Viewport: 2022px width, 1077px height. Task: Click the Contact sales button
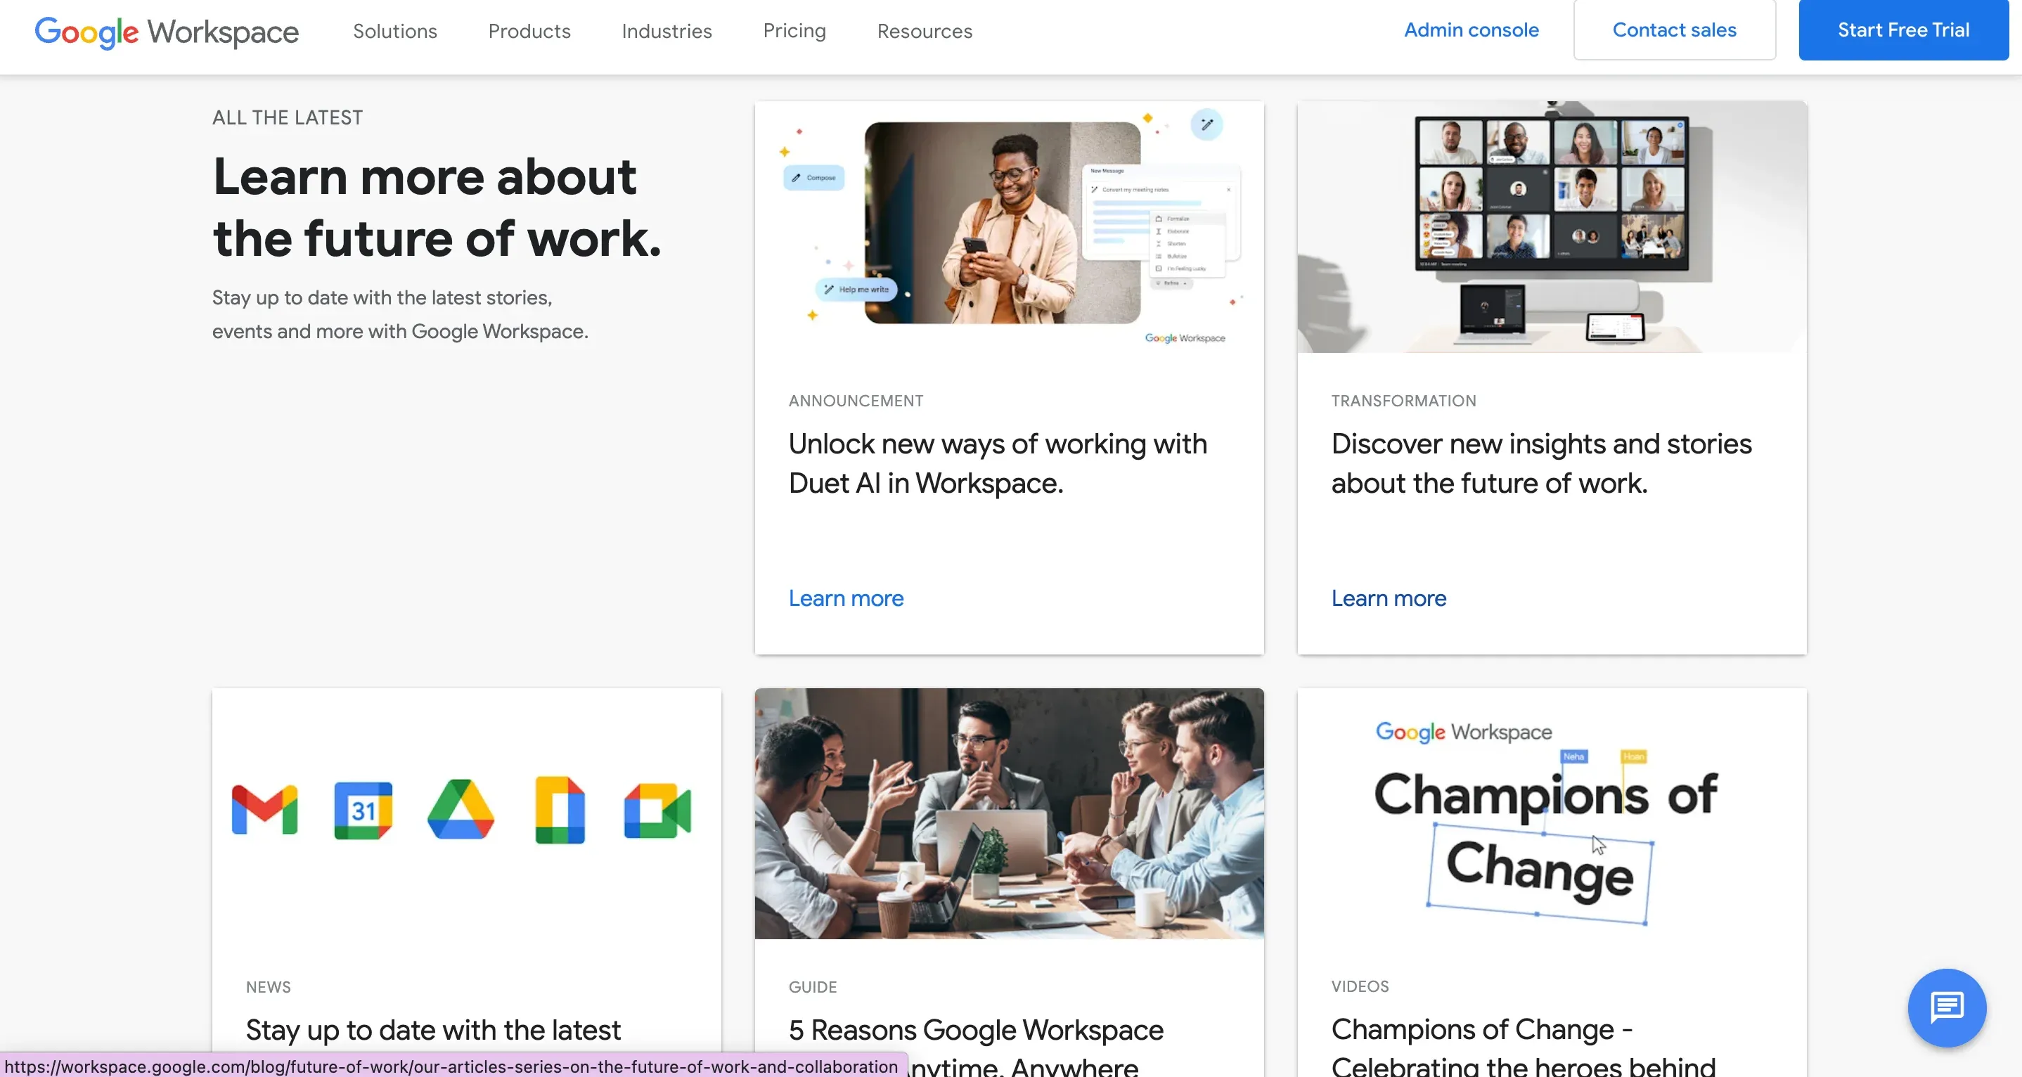tap(1674, 30)
